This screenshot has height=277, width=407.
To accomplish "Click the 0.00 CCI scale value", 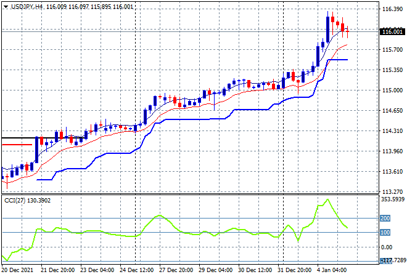I will click(387, 247).
